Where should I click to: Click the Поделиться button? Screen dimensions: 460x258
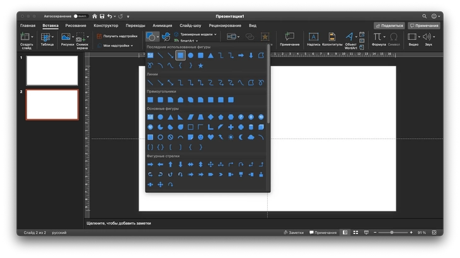click(389, 25)
